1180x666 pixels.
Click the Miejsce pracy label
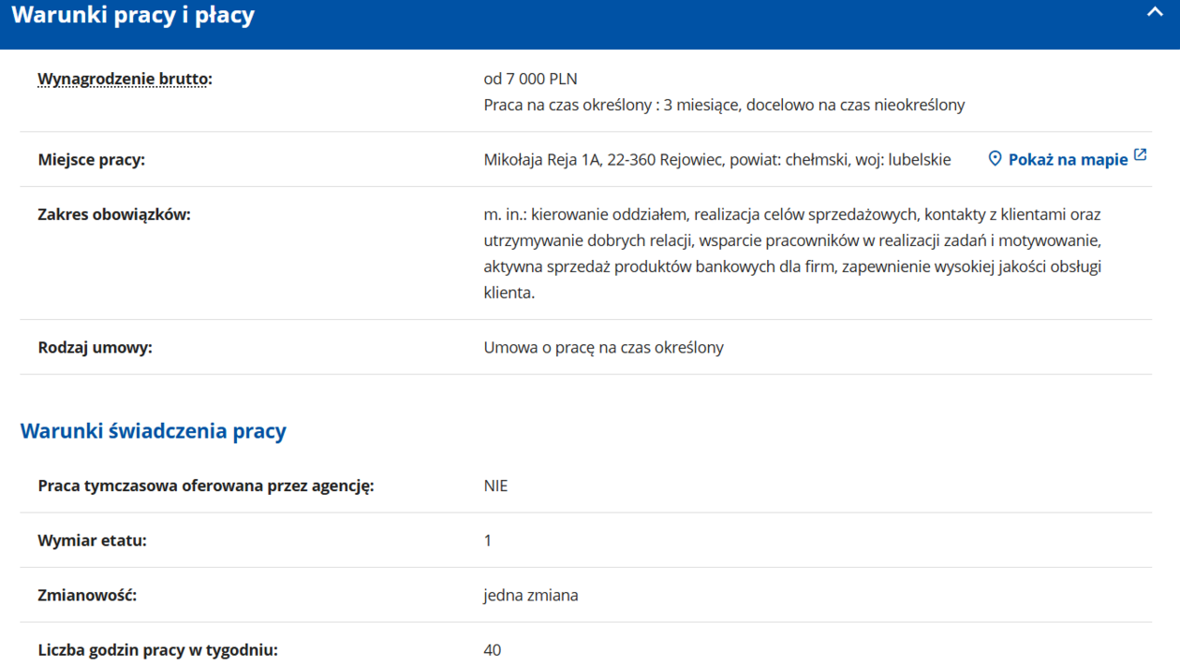pos(92,160)
